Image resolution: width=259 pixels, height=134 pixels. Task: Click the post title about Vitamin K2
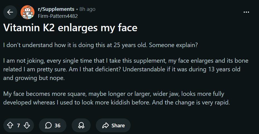[70, 28]
